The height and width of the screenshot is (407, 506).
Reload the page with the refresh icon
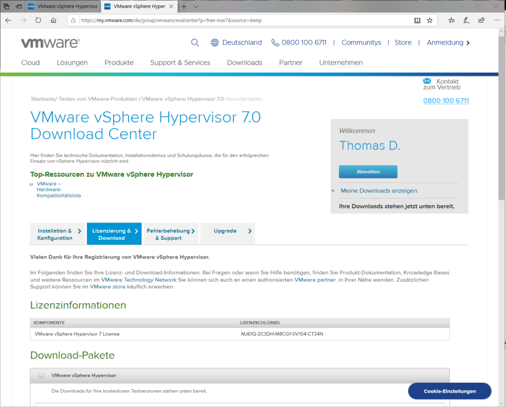coord(39,20)
